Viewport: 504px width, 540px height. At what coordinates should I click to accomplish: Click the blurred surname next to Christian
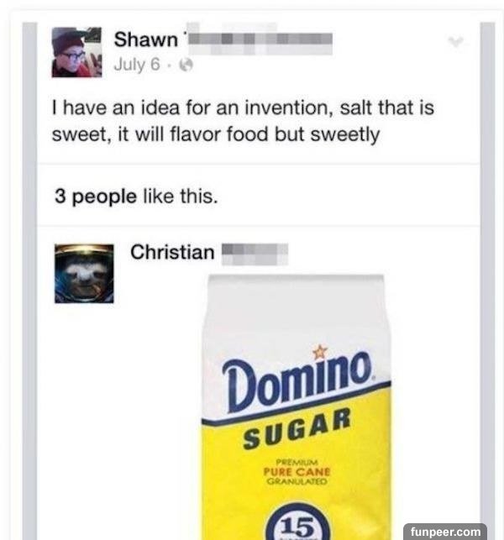[x=255, y=253]
